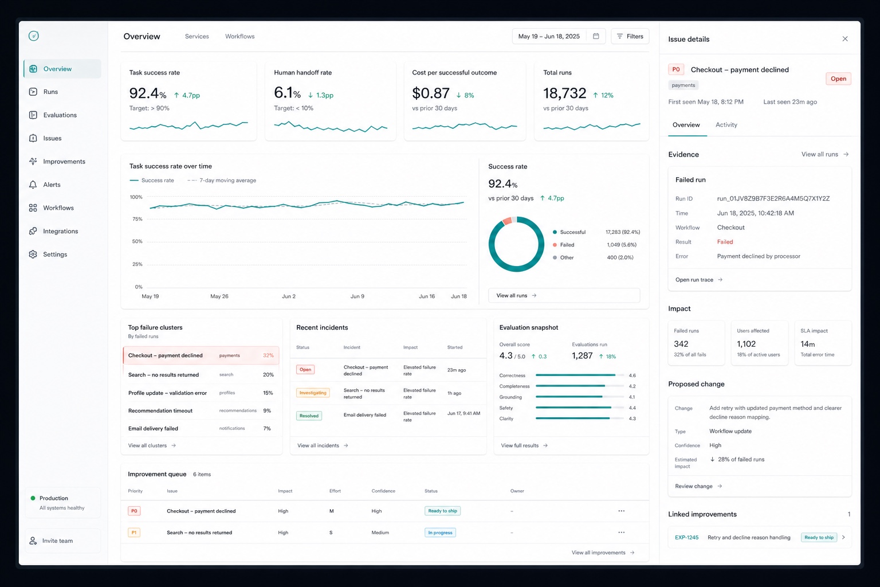This screenshot has height=587, width=880.
Task: Click the Evaluations icon in sidebar
Action: [33, 115]
